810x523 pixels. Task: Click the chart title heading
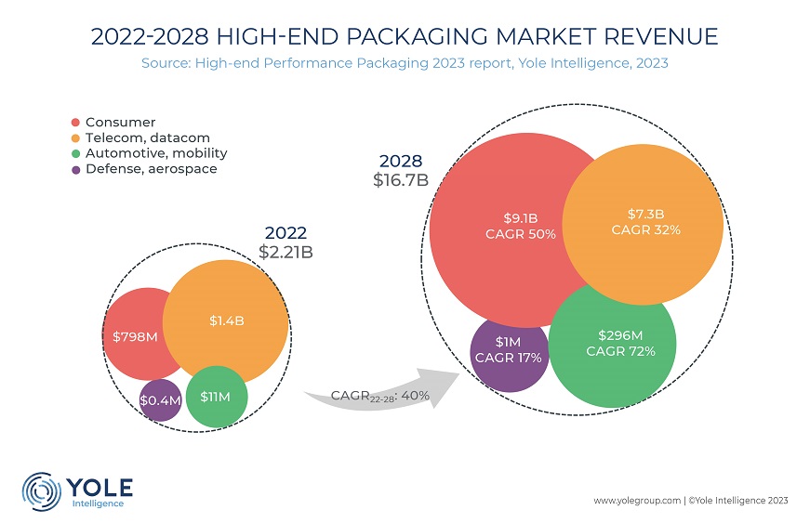(405, 36)
